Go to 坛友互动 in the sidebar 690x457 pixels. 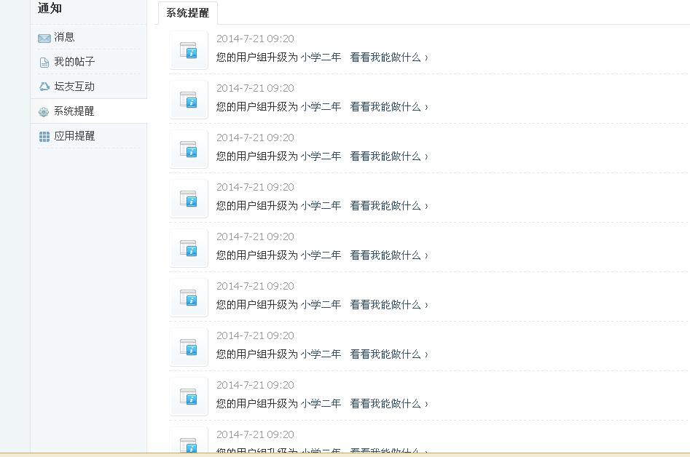pyautogui.click(x=74, y=87)
